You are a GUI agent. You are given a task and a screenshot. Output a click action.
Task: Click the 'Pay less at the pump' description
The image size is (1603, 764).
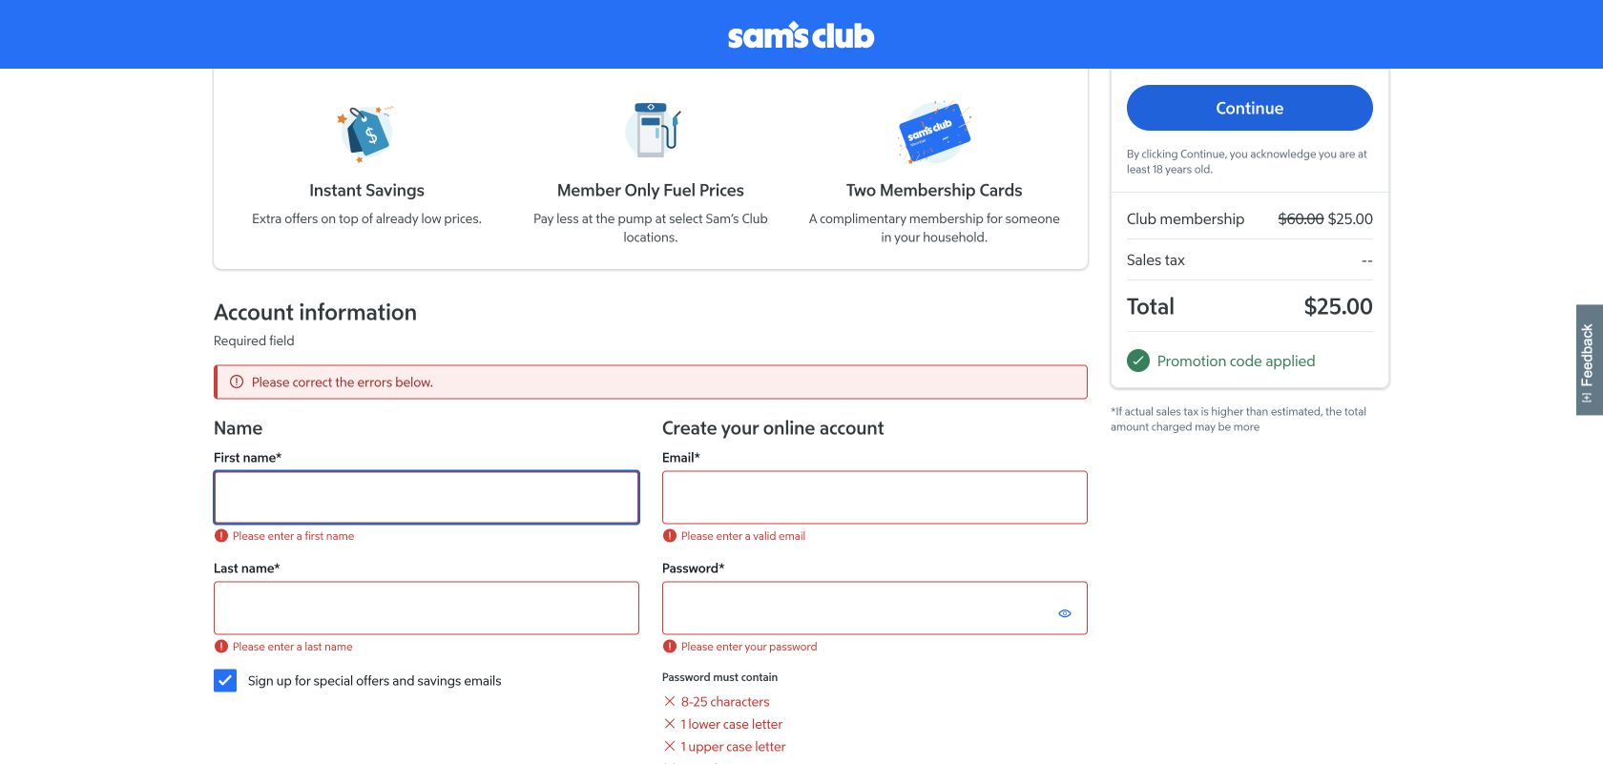tap(651, 228)
